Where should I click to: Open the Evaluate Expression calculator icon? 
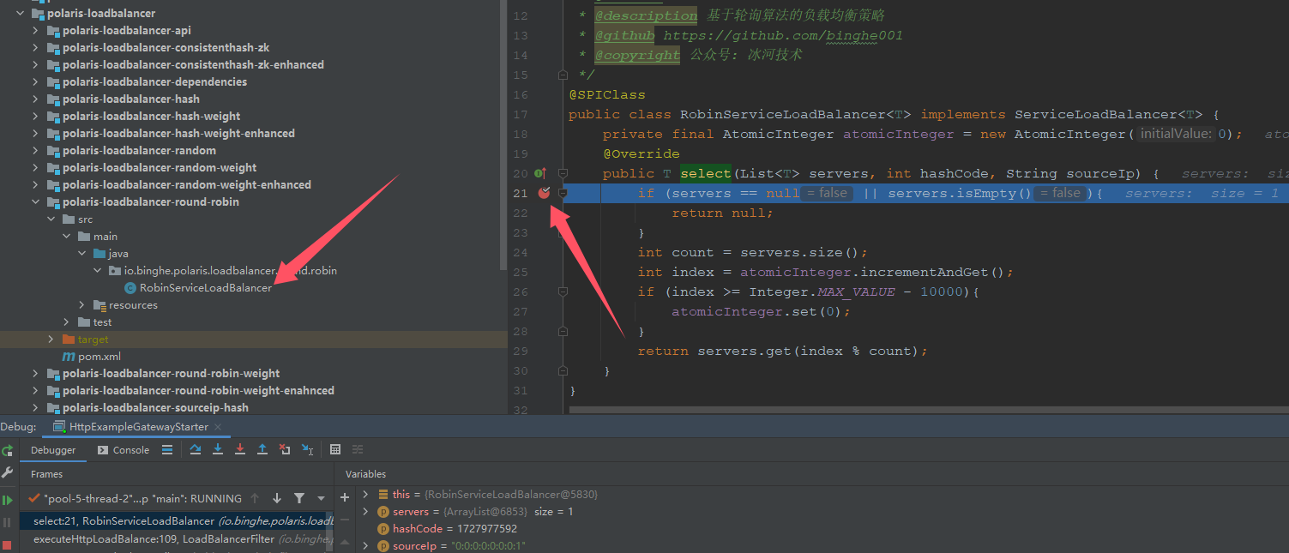click(335, 449)
